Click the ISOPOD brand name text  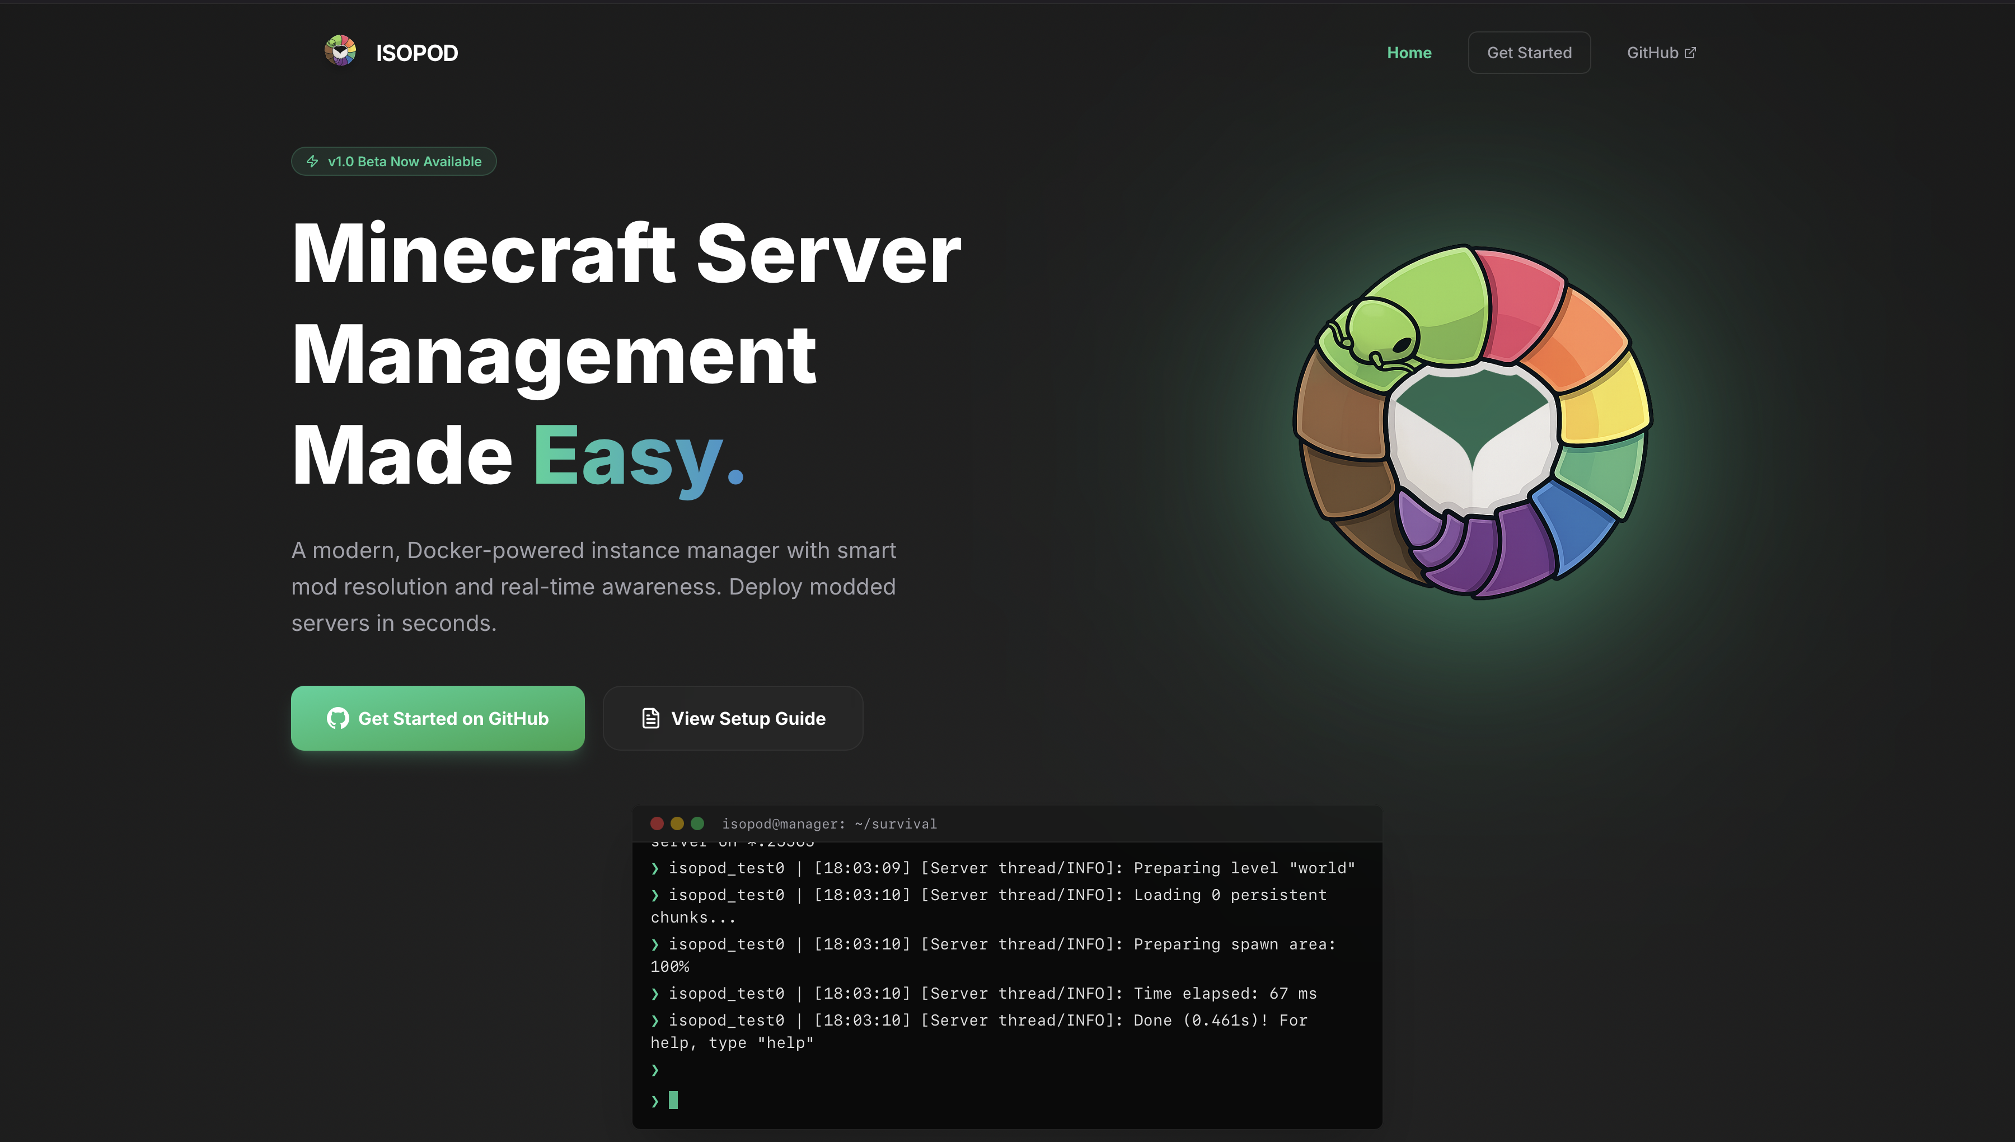pos(416,53)
